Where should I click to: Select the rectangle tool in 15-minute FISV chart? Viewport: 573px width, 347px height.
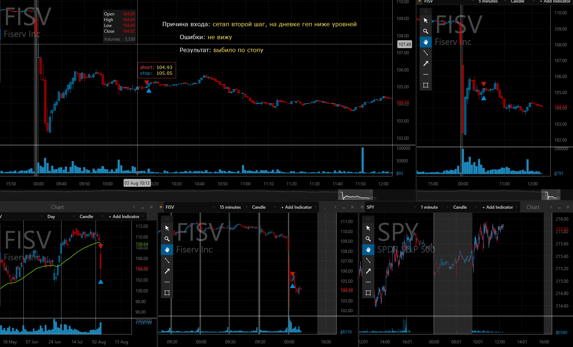pyautogui.click(x=167, y=293)
